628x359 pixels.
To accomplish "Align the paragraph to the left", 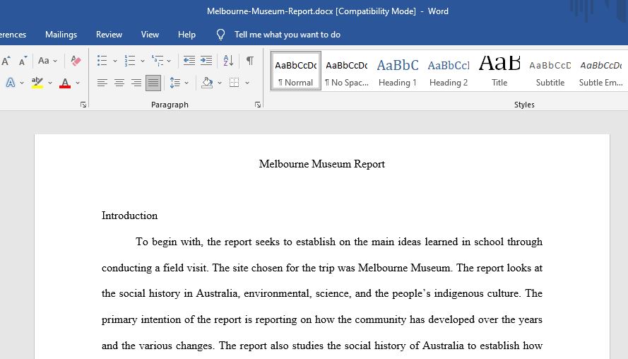I will (102, 83).
